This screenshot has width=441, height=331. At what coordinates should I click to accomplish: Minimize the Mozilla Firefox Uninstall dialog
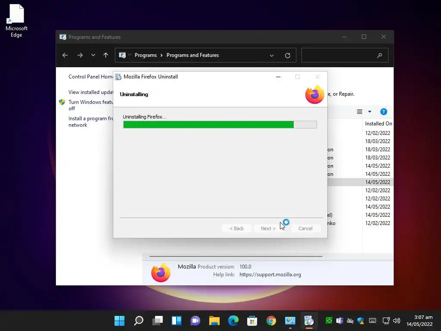(x=278, y=77)
